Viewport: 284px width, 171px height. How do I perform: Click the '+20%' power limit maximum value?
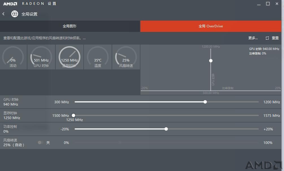tap(268, 129)
